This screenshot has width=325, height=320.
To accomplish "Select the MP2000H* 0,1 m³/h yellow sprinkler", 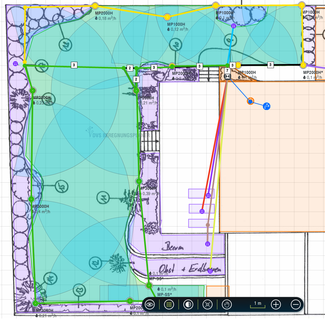I will [x=303, y=65].
